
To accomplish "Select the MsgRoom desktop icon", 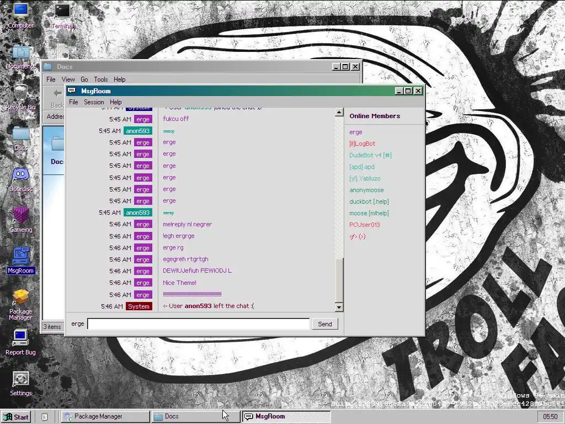I will click(20, 261).
